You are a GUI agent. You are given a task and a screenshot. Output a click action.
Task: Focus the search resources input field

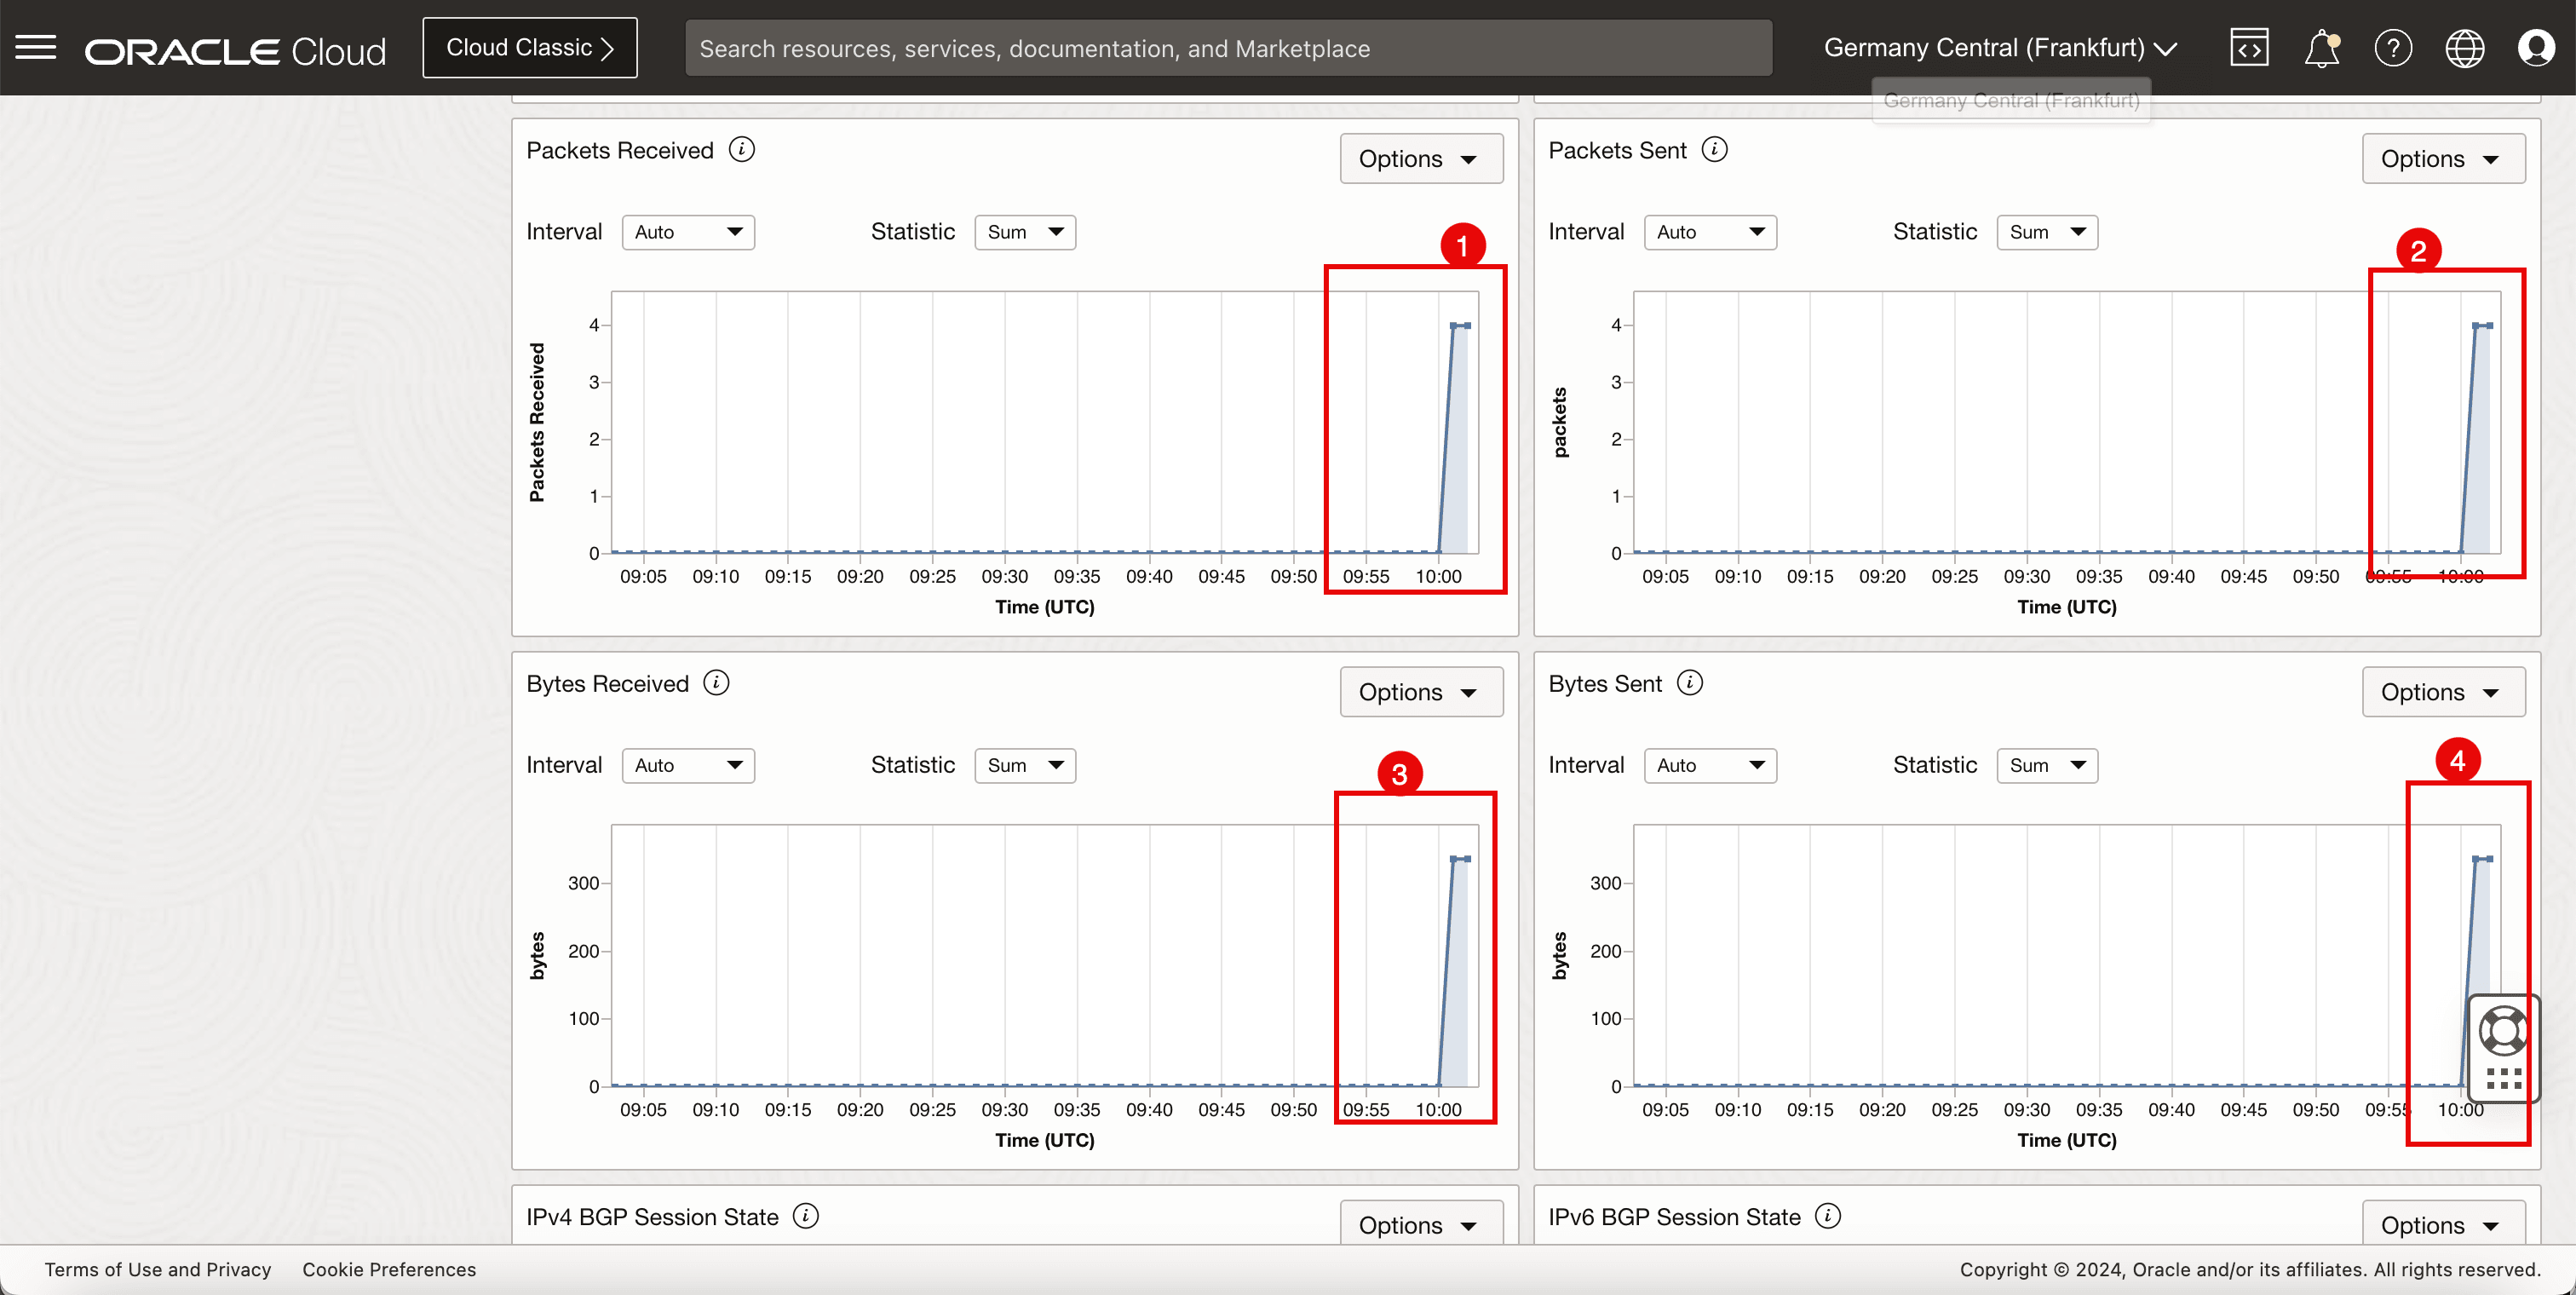[x=1228, y=48]
